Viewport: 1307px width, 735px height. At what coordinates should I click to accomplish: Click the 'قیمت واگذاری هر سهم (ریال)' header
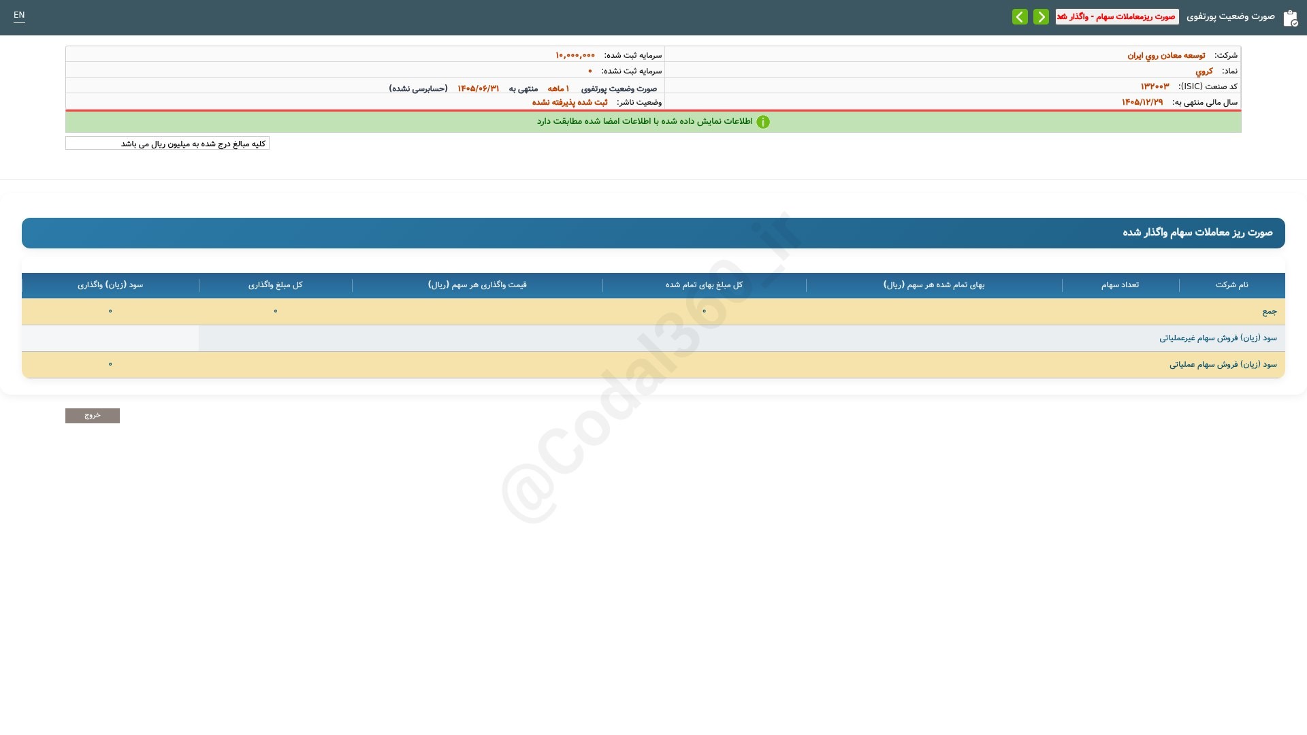[477, 285]
